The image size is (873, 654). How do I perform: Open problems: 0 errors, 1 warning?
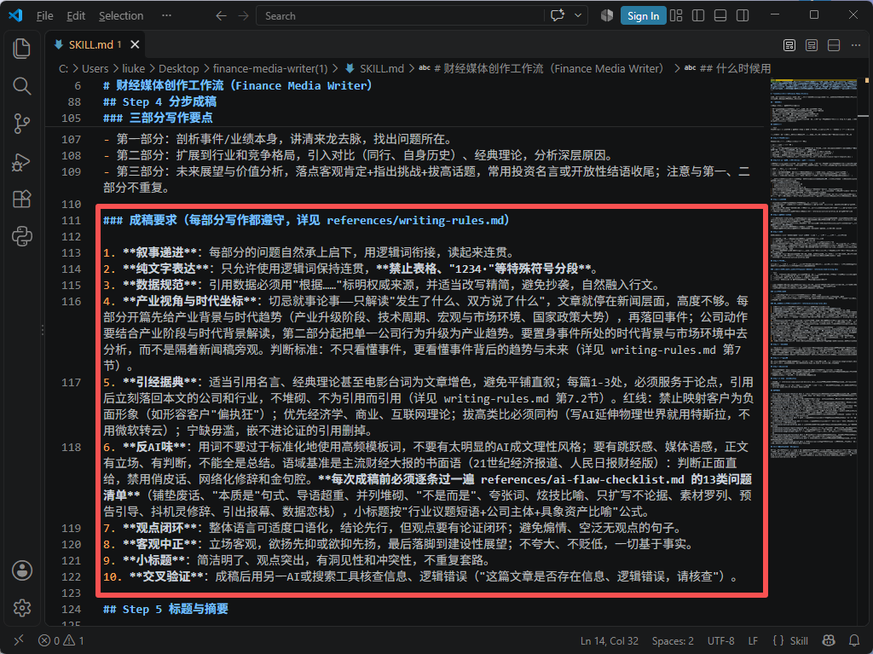61,640
